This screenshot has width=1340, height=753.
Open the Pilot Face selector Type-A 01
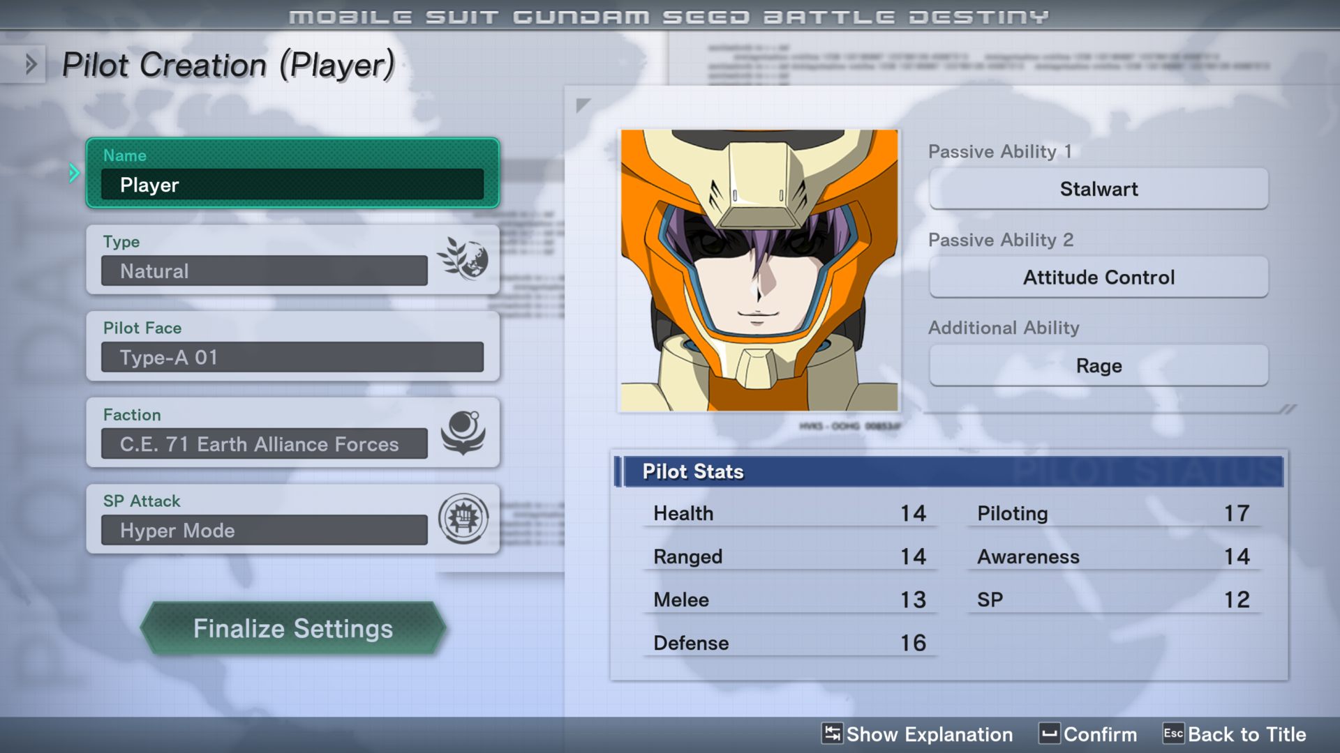tap(292, 358)
